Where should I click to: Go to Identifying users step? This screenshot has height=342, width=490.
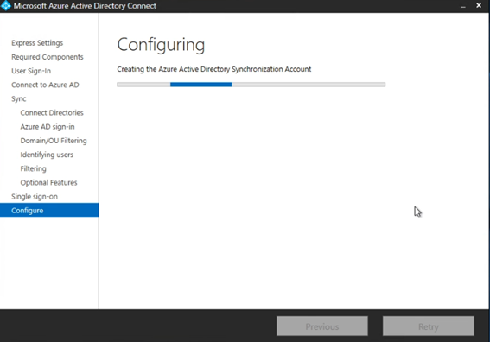coord(47,155)
